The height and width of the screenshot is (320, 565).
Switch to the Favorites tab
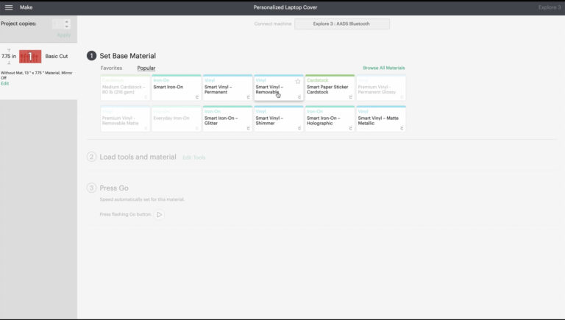pyautogui.click(x=111, y=68)
